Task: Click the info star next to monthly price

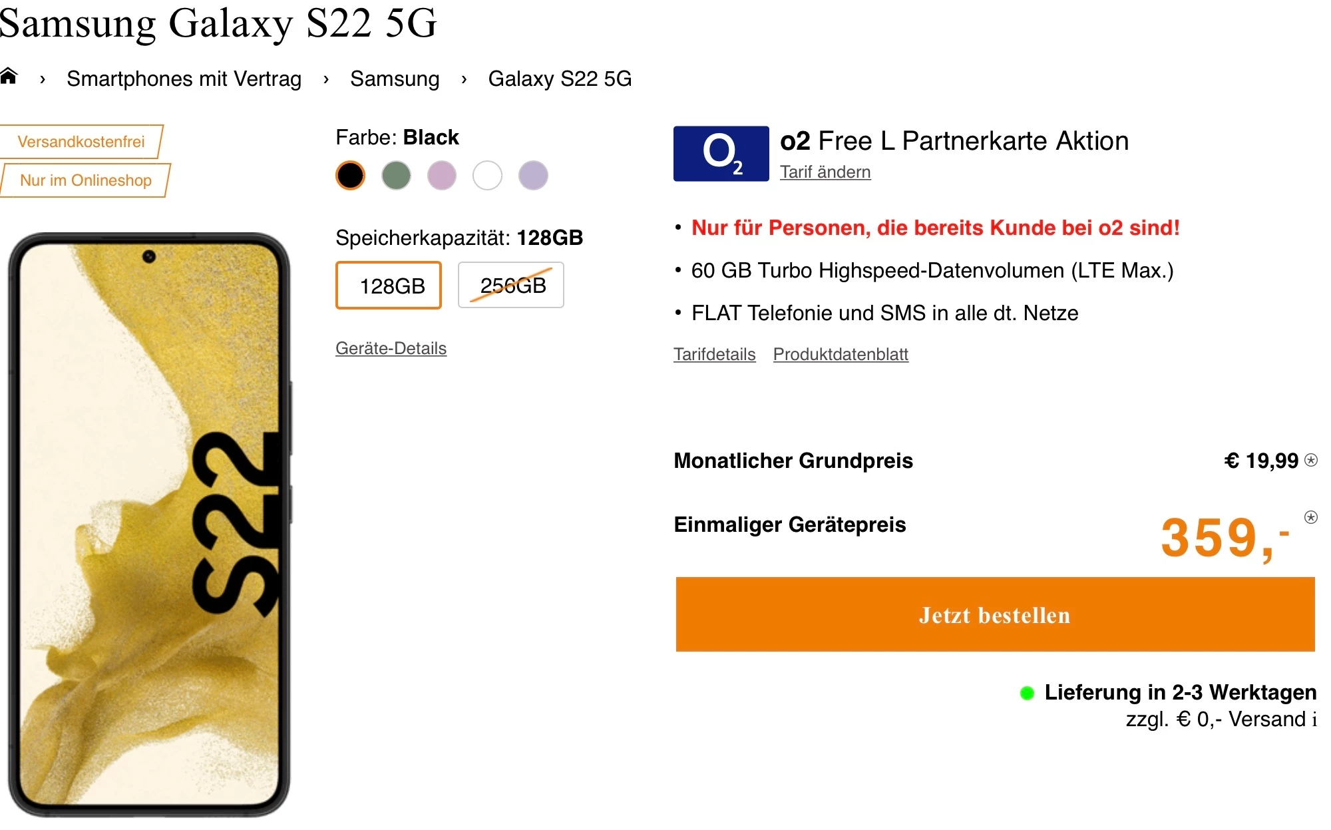Action: [1310, 460]
